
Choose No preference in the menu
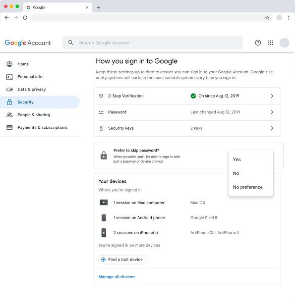[x=251, y=187]
